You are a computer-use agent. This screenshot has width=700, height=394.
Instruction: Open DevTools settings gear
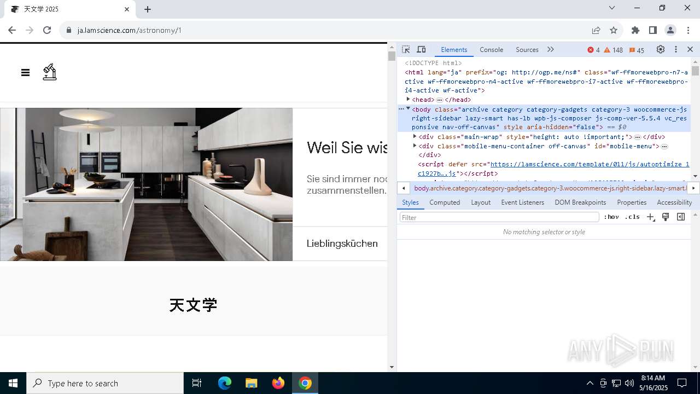661,49
